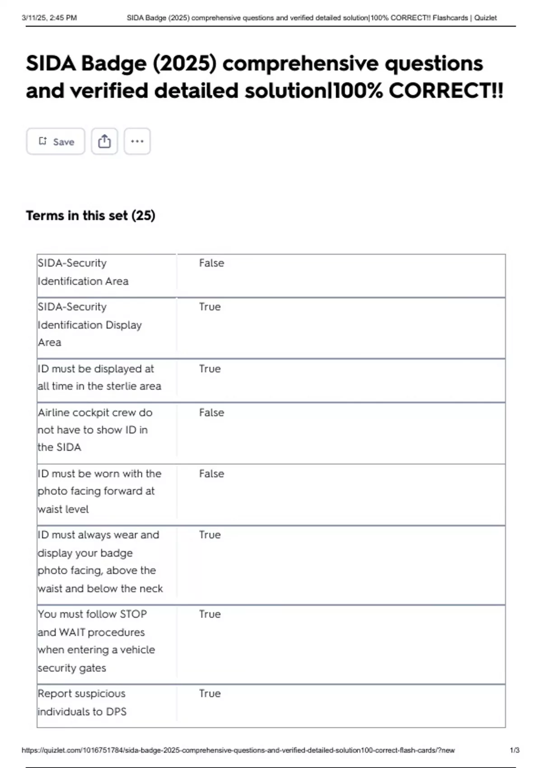Screen dimensions: 542x768
Task: Click the False answer for cockpit crew
Action: coord(211,412)
